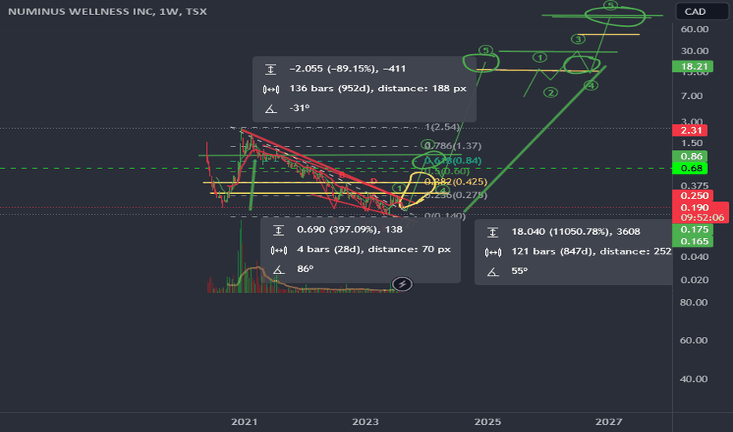
Task: Click the bars range icon beside 136 bars (952d)
Action: coord(271,89)
